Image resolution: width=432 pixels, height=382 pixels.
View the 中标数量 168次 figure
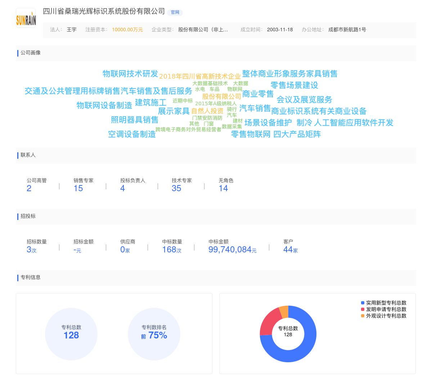172,250
